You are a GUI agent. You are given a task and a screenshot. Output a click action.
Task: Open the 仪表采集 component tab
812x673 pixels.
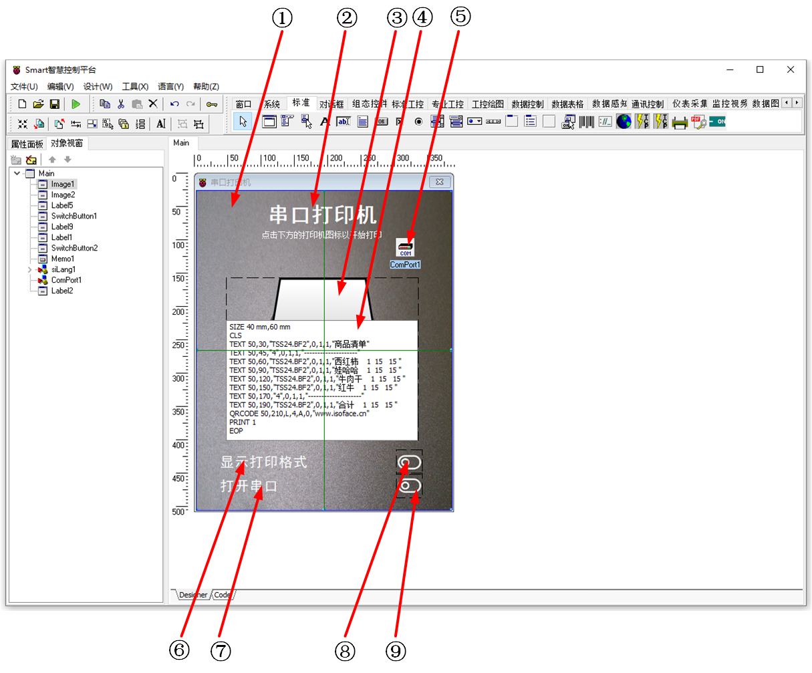[690, 104]
